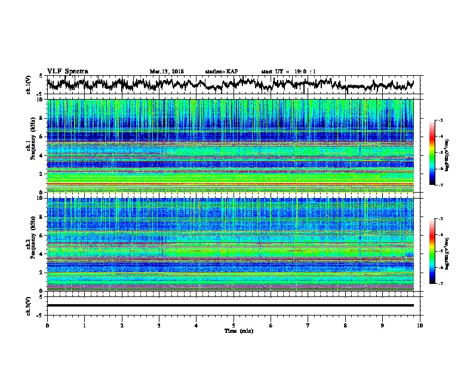Click the ch.1 color bar "log(PSD)" label

click(x=447, y=155)
